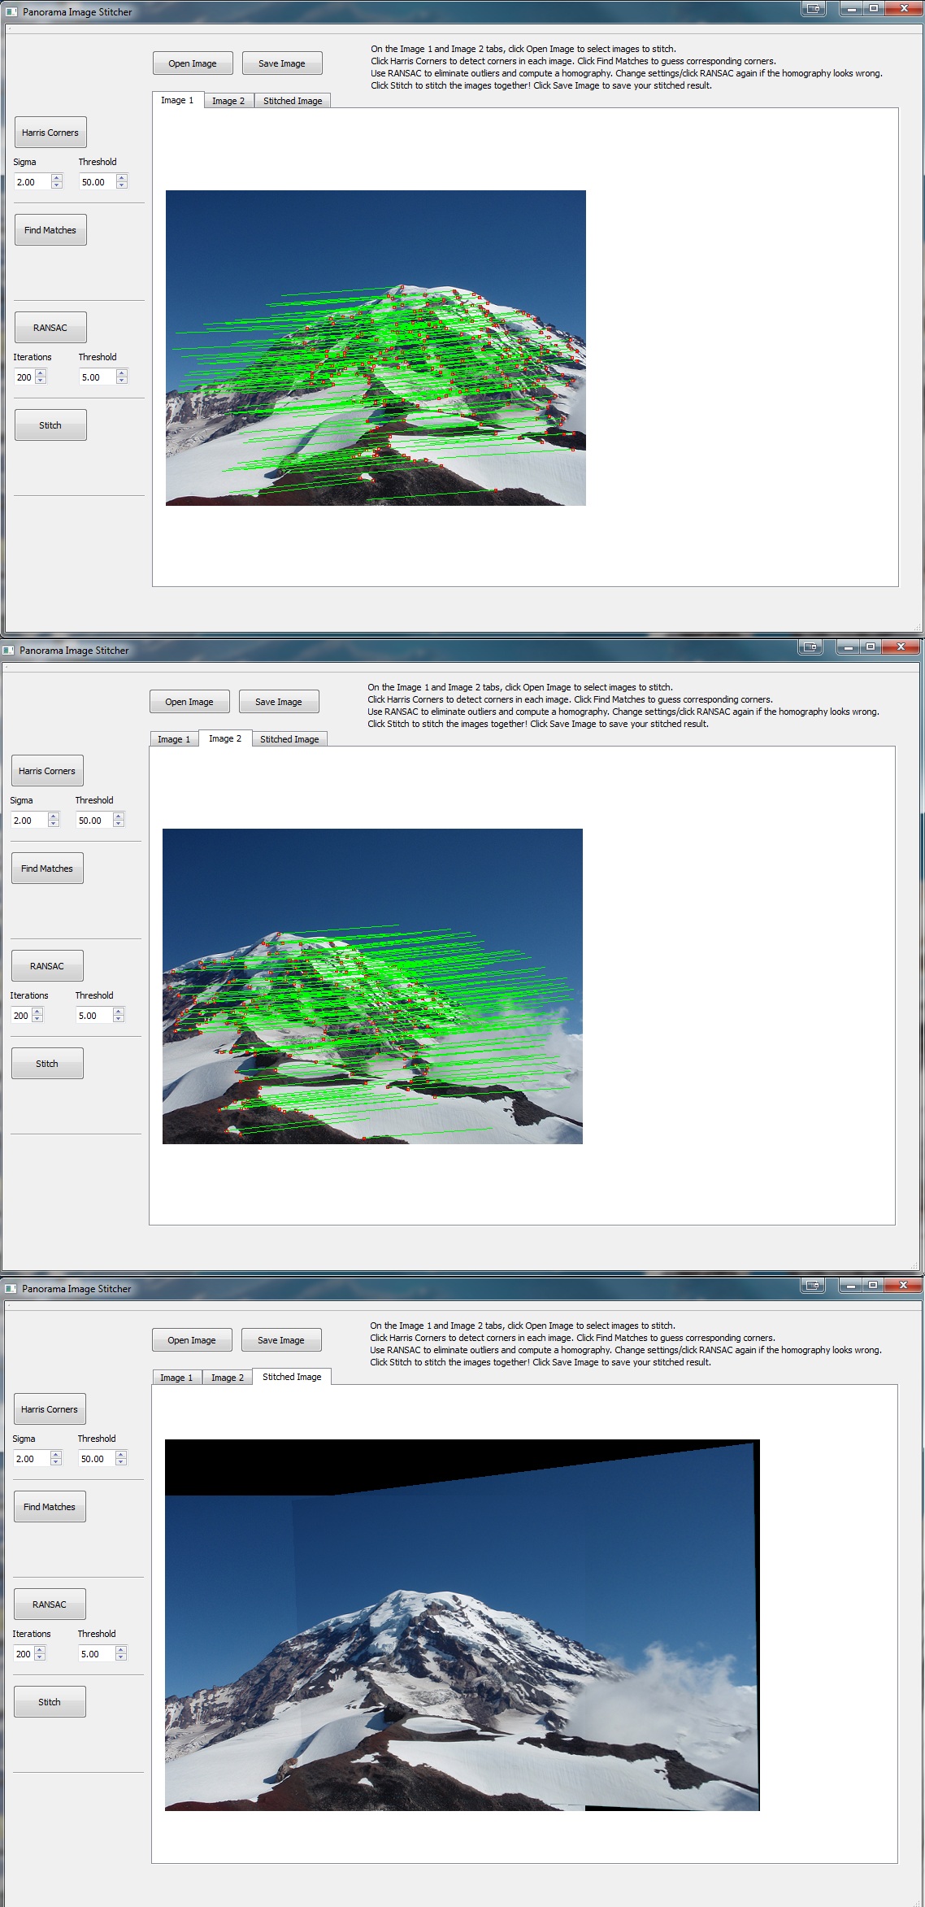Increase Sigma with up arrow in the Image 2 window
Viewport: 925px width, 1907px height.
(54, 816)
